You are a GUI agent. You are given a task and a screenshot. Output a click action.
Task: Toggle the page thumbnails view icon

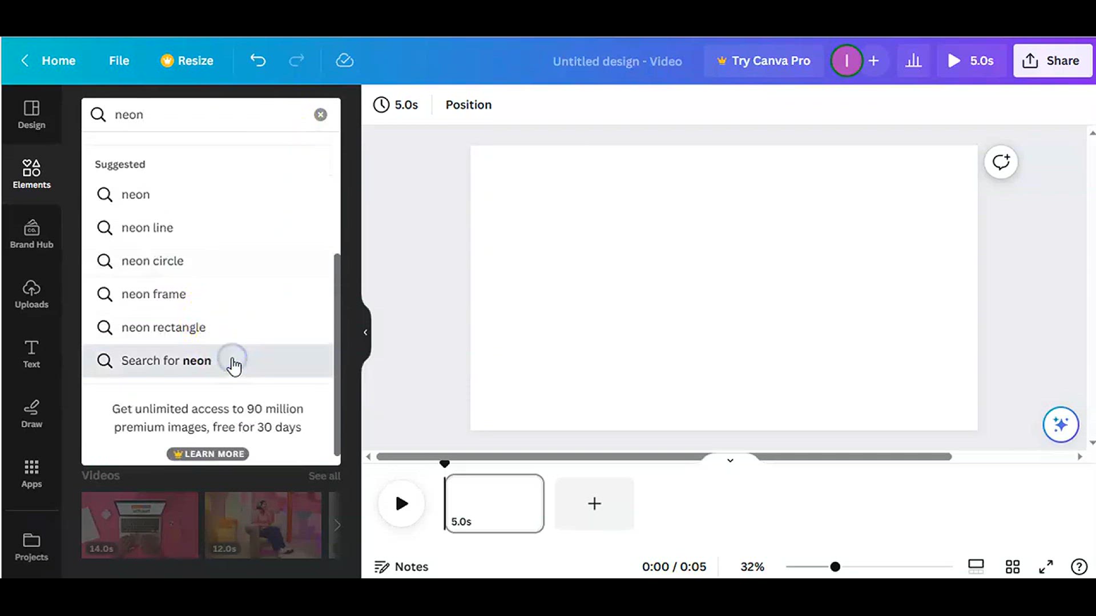976,566
